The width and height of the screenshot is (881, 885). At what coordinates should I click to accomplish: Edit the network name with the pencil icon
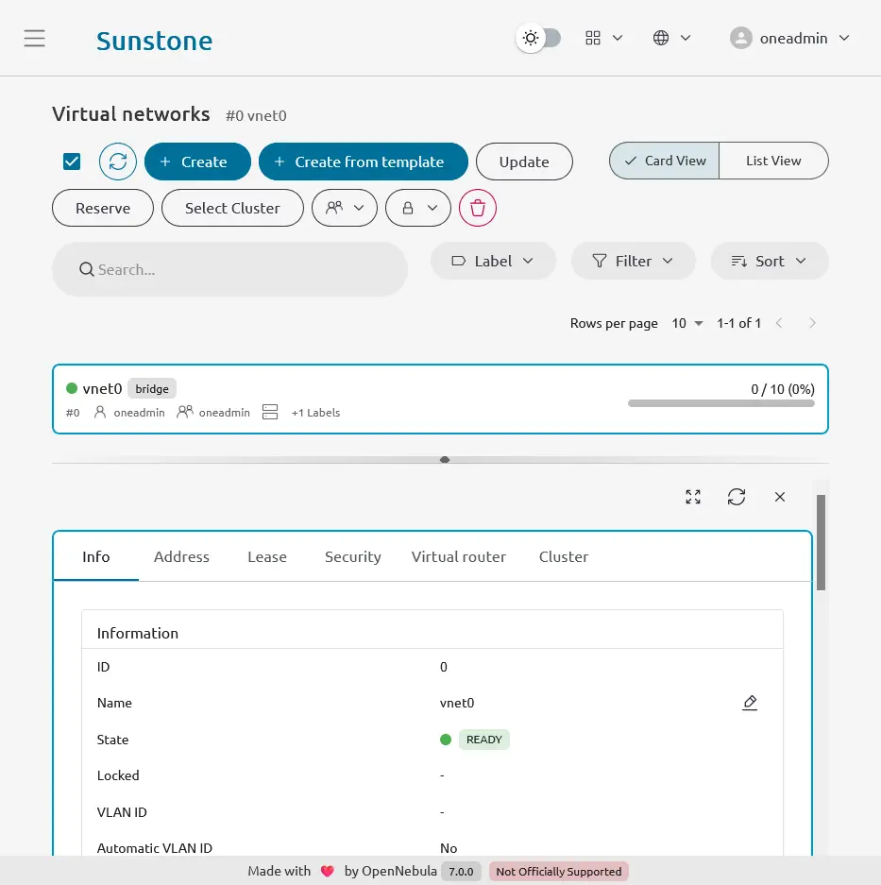(x=750, y=703)
